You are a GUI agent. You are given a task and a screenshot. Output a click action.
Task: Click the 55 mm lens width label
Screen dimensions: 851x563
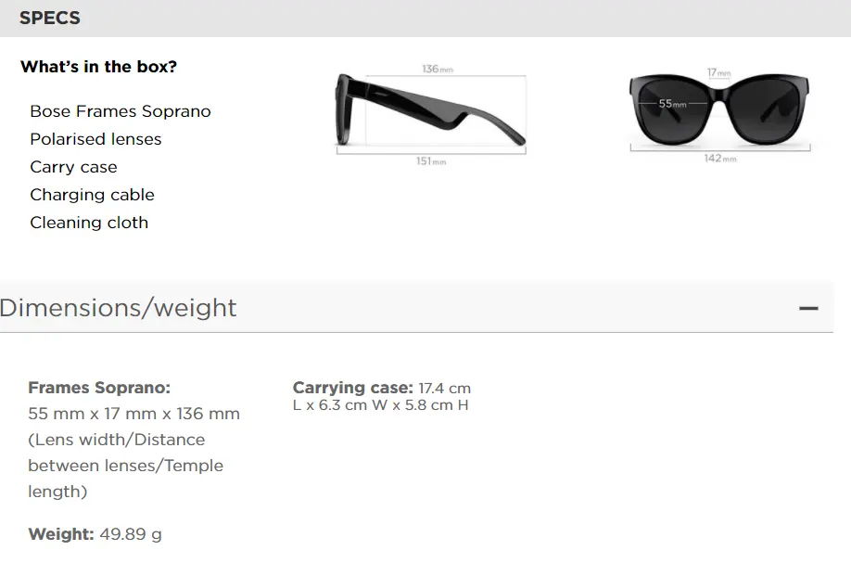pyautogui.click(x=672, y=104)
